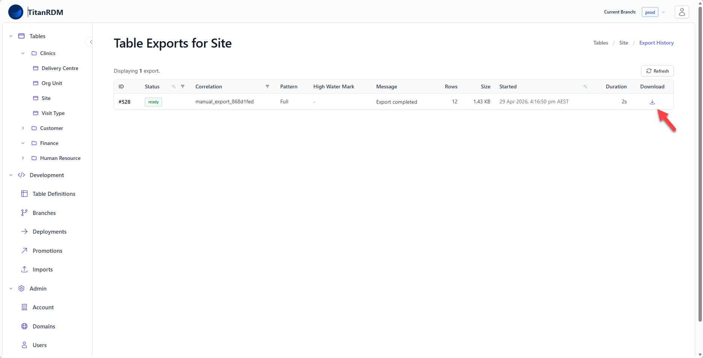Collapse the Development section chevron
Image resolution: width=703 pixels, height=358 pixels.
(11, 175)
